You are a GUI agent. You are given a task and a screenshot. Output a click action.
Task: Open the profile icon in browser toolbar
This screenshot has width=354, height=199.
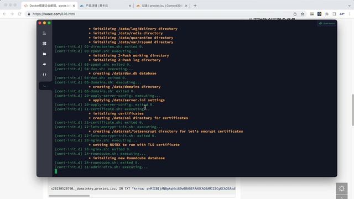coord(342,14)
